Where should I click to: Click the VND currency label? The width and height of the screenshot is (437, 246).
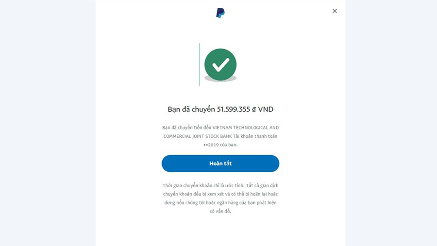point(266,109)
